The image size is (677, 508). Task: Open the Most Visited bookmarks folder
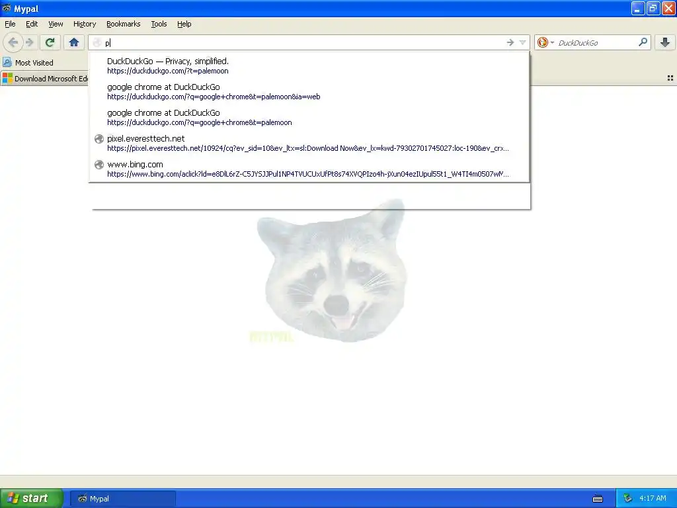(28, 63)
